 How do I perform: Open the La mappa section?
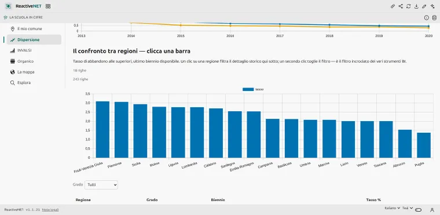(34, 72)
